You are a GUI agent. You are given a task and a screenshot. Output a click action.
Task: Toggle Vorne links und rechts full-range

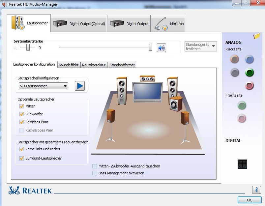point(21,149)
